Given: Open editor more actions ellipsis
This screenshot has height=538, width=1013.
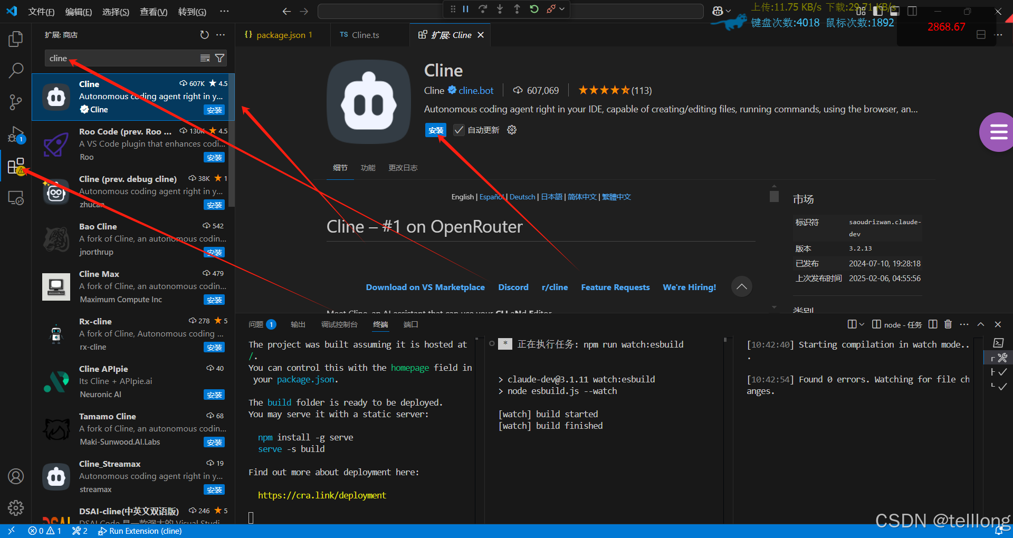Looking at the screenshot, I should tap(998, 35).
